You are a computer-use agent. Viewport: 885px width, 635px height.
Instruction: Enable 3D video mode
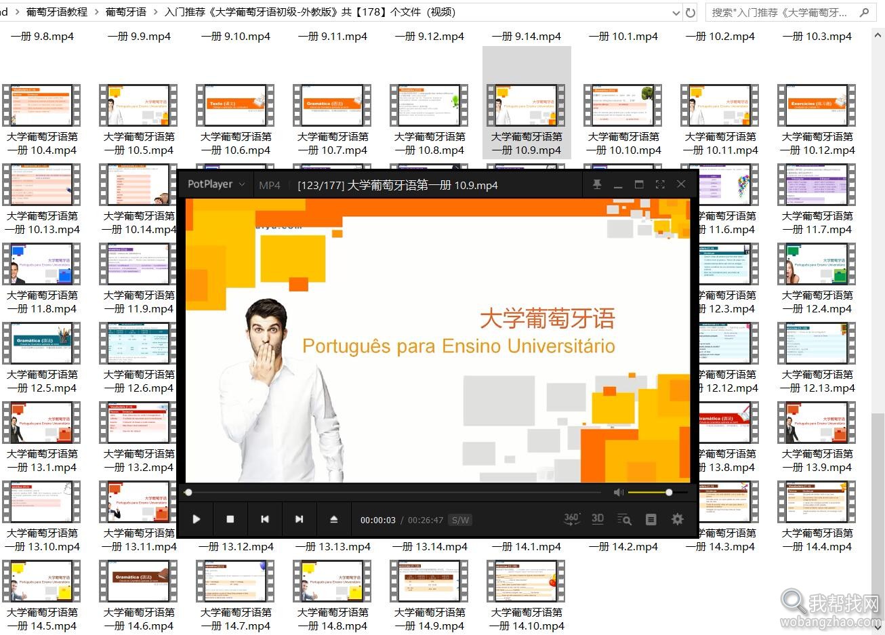point(597,519)
